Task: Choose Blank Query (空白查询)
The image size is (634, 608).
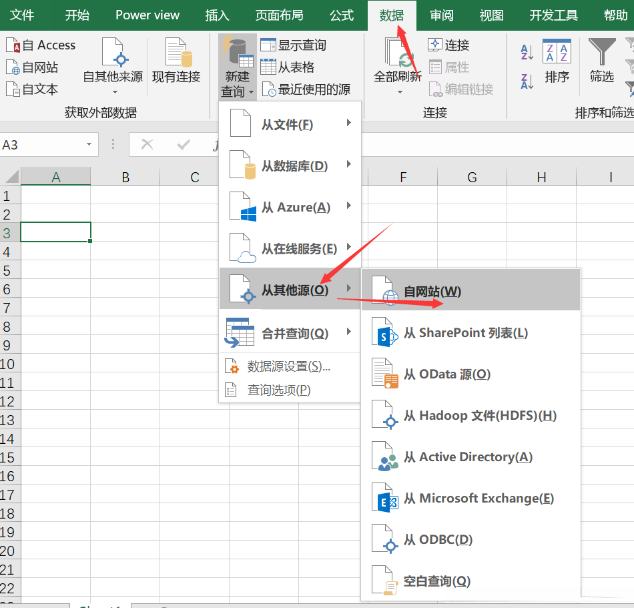Action: click(470, 581)
